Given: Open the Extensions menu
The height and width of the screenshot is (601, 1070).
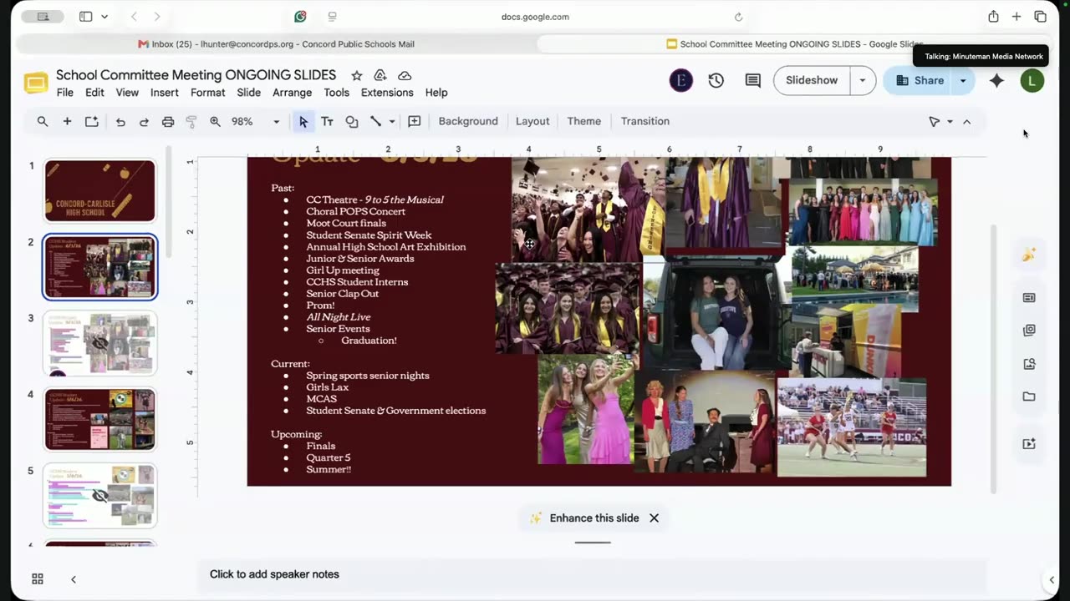Looking at the screenshot, I should pos(387,93).
